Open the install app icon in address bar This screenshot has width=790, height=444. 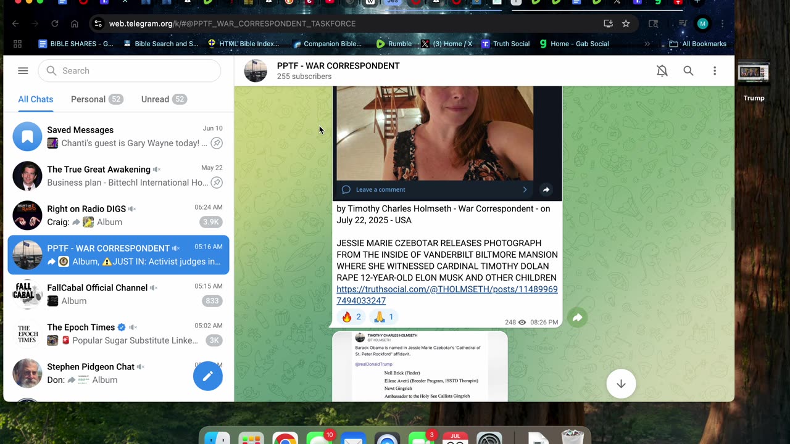point(608,23)
